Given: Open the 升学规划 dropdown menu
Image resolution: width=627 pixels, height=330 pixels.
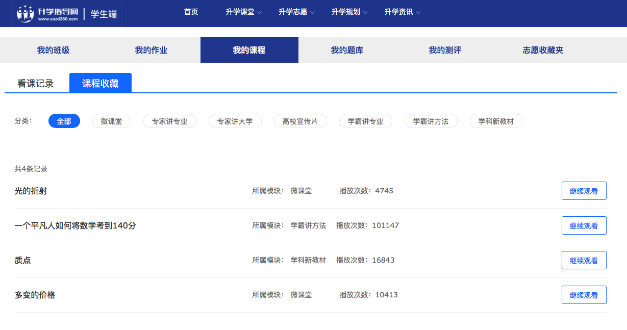Looking at the screenshot, I should coord(349,12).
